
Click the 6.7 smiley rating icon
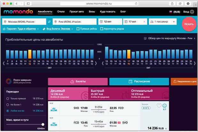tap(164, 106)
